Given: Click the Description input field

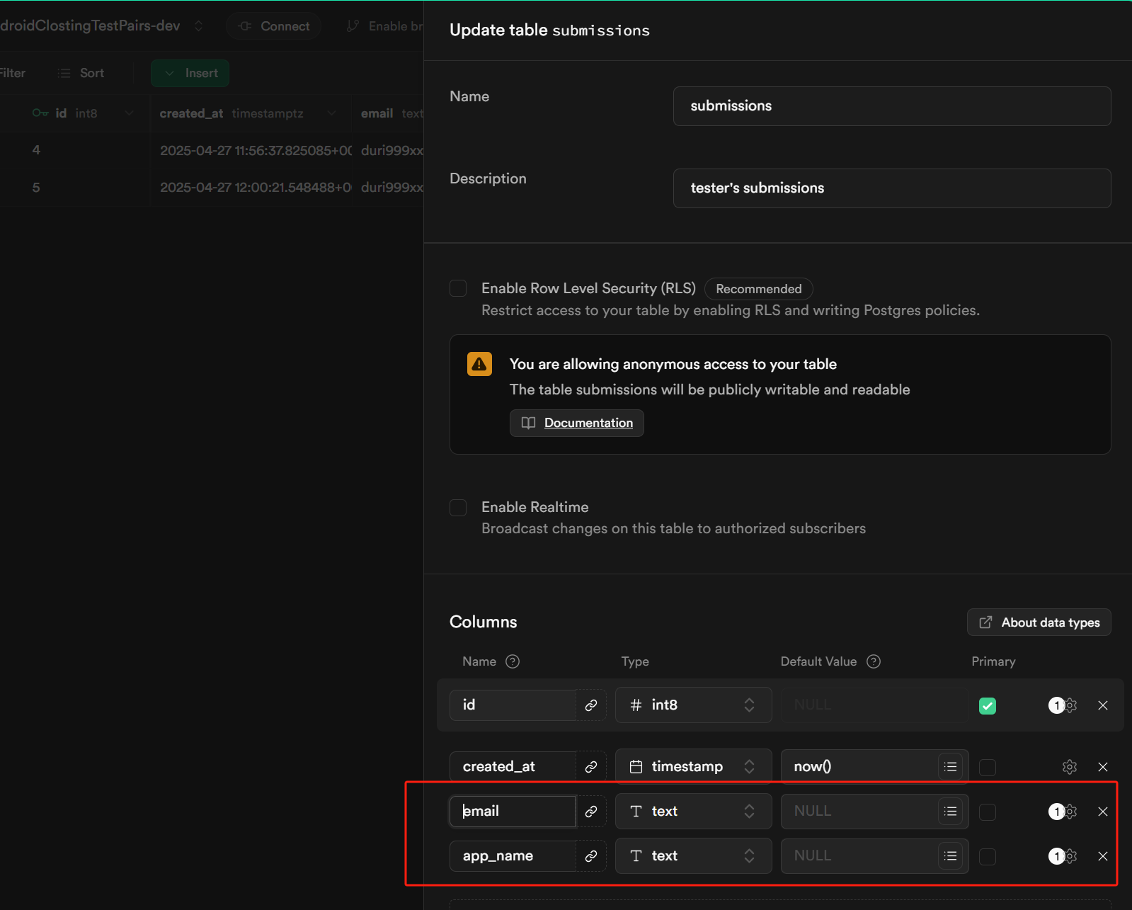Looking at the screenshot, I should point(892,188).
